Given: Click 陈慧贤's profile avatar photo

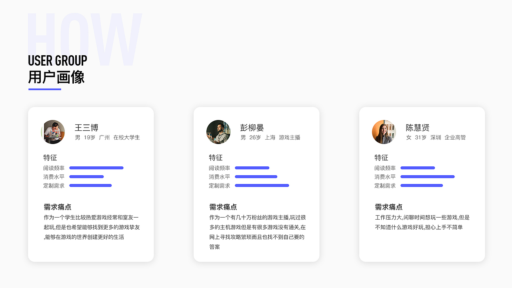Looking at the screenshot, I should click(x=384, y=132).
